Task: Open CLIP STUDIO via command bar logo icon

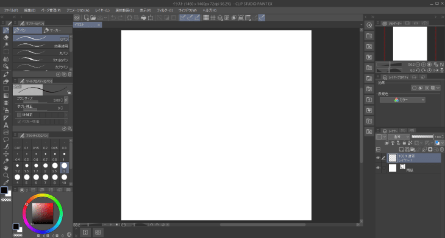Action: (77, 18)
